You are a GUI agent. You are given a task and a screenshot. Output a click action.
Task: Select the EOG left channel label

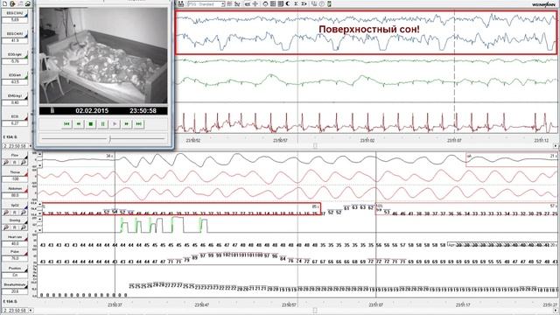(15, 75)
